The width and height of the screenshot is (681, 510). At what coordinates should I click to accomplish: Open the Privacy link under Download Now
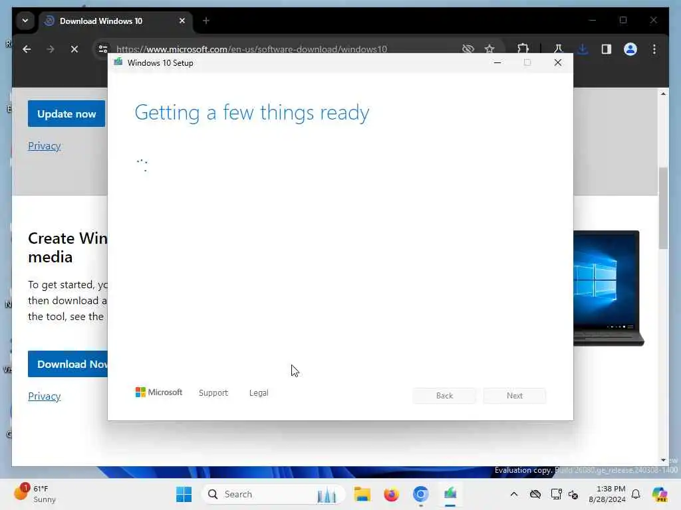pos(45,396)
